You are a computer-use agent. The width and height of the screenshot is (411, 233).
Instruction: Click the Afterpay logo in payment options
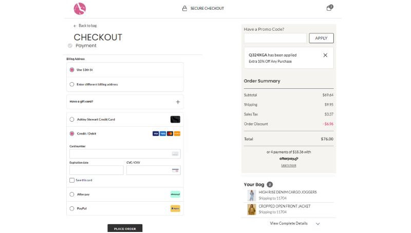click(x=175, y=195)
